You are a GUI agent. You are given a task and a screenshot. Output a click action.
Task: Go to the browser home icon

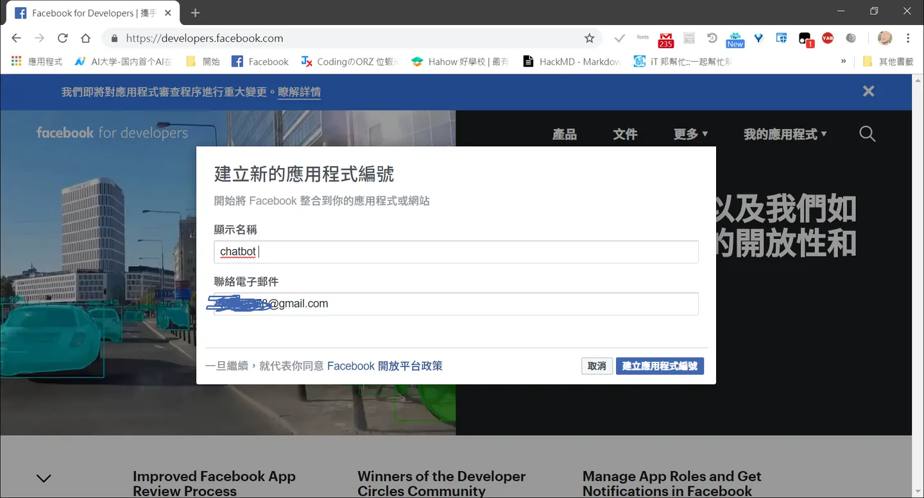click(85, 39)
